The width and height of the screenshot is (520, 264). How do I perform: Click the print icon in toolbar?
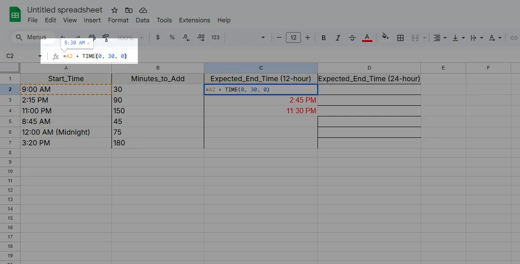[x=92, y=37]
